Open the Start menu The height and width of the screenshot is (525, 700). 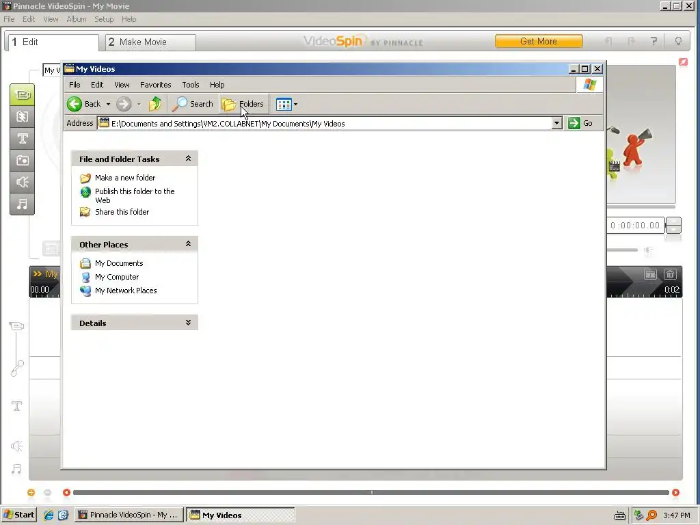coord(18,515)
